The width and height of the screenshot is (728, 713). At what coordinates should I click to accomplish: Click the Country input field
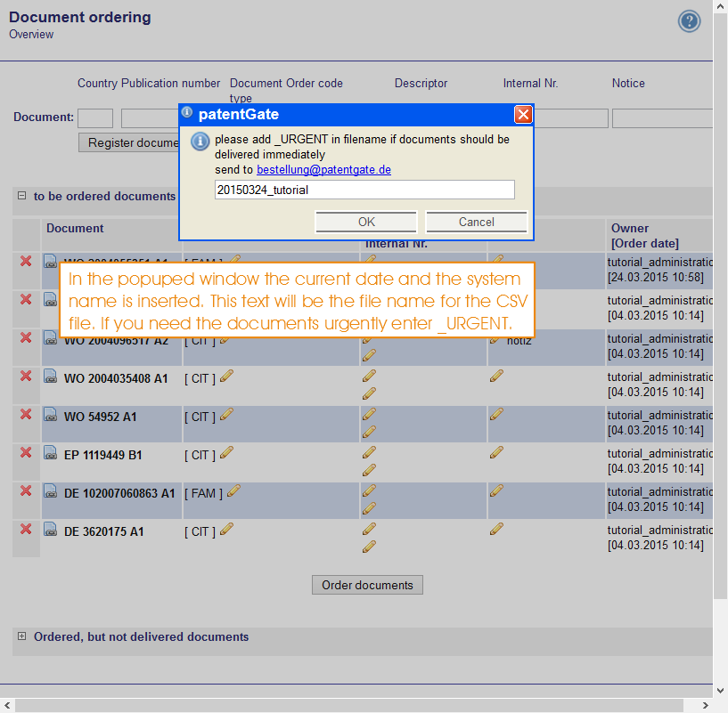click(x=95, y=118)
